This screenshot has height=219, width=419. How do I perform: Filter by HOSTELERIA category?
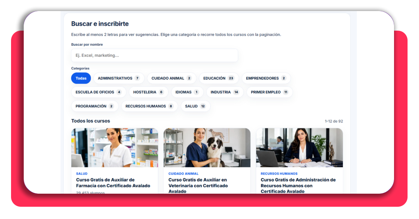click(x=149, y=92)
